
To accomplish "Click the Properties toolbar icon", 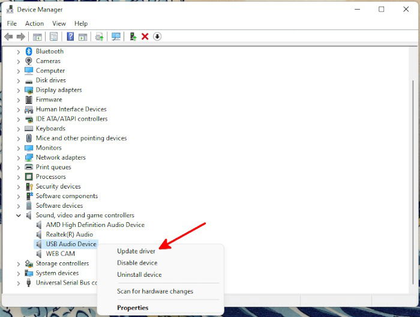I will coord(54,37).
